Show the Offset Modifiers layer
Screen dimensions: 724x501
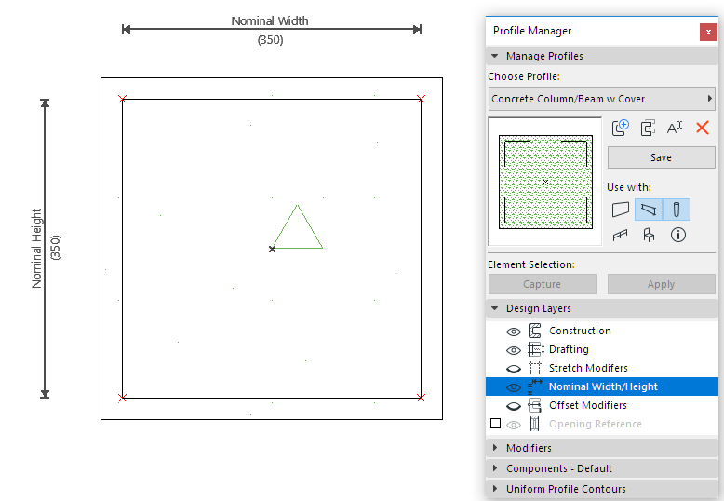514,406
